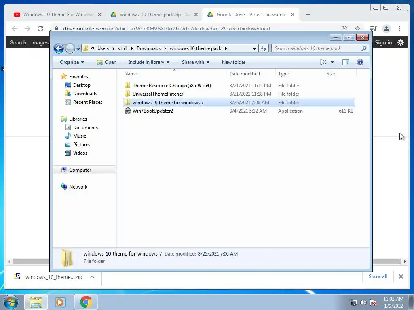Select Theme Resource Changer(x86 & x64) folder
Screen dimensions: 414x310
(x=239, y=86)
